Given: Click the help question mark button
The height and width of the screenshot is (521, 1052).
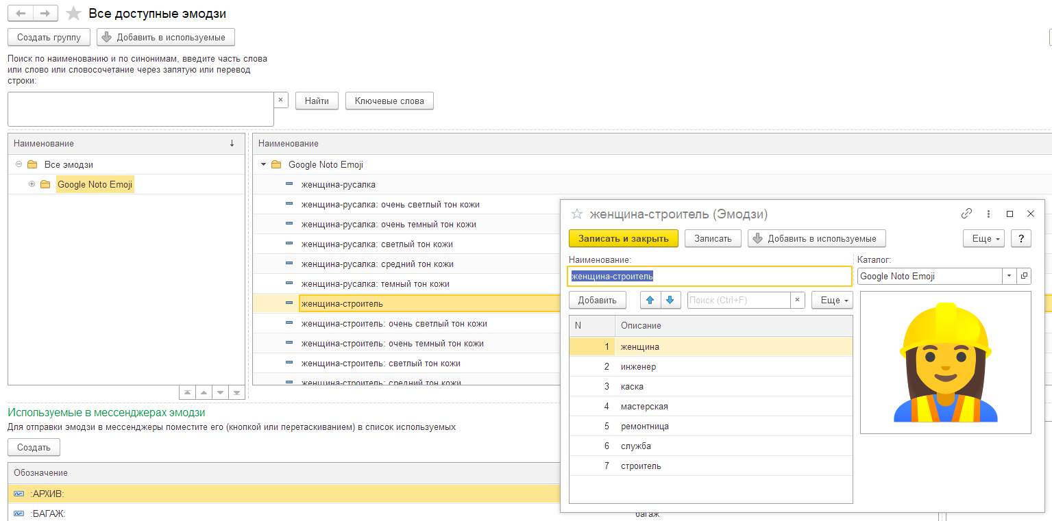Looking at the screenshot, I should pyautogui.click(x=1021, y=238).
